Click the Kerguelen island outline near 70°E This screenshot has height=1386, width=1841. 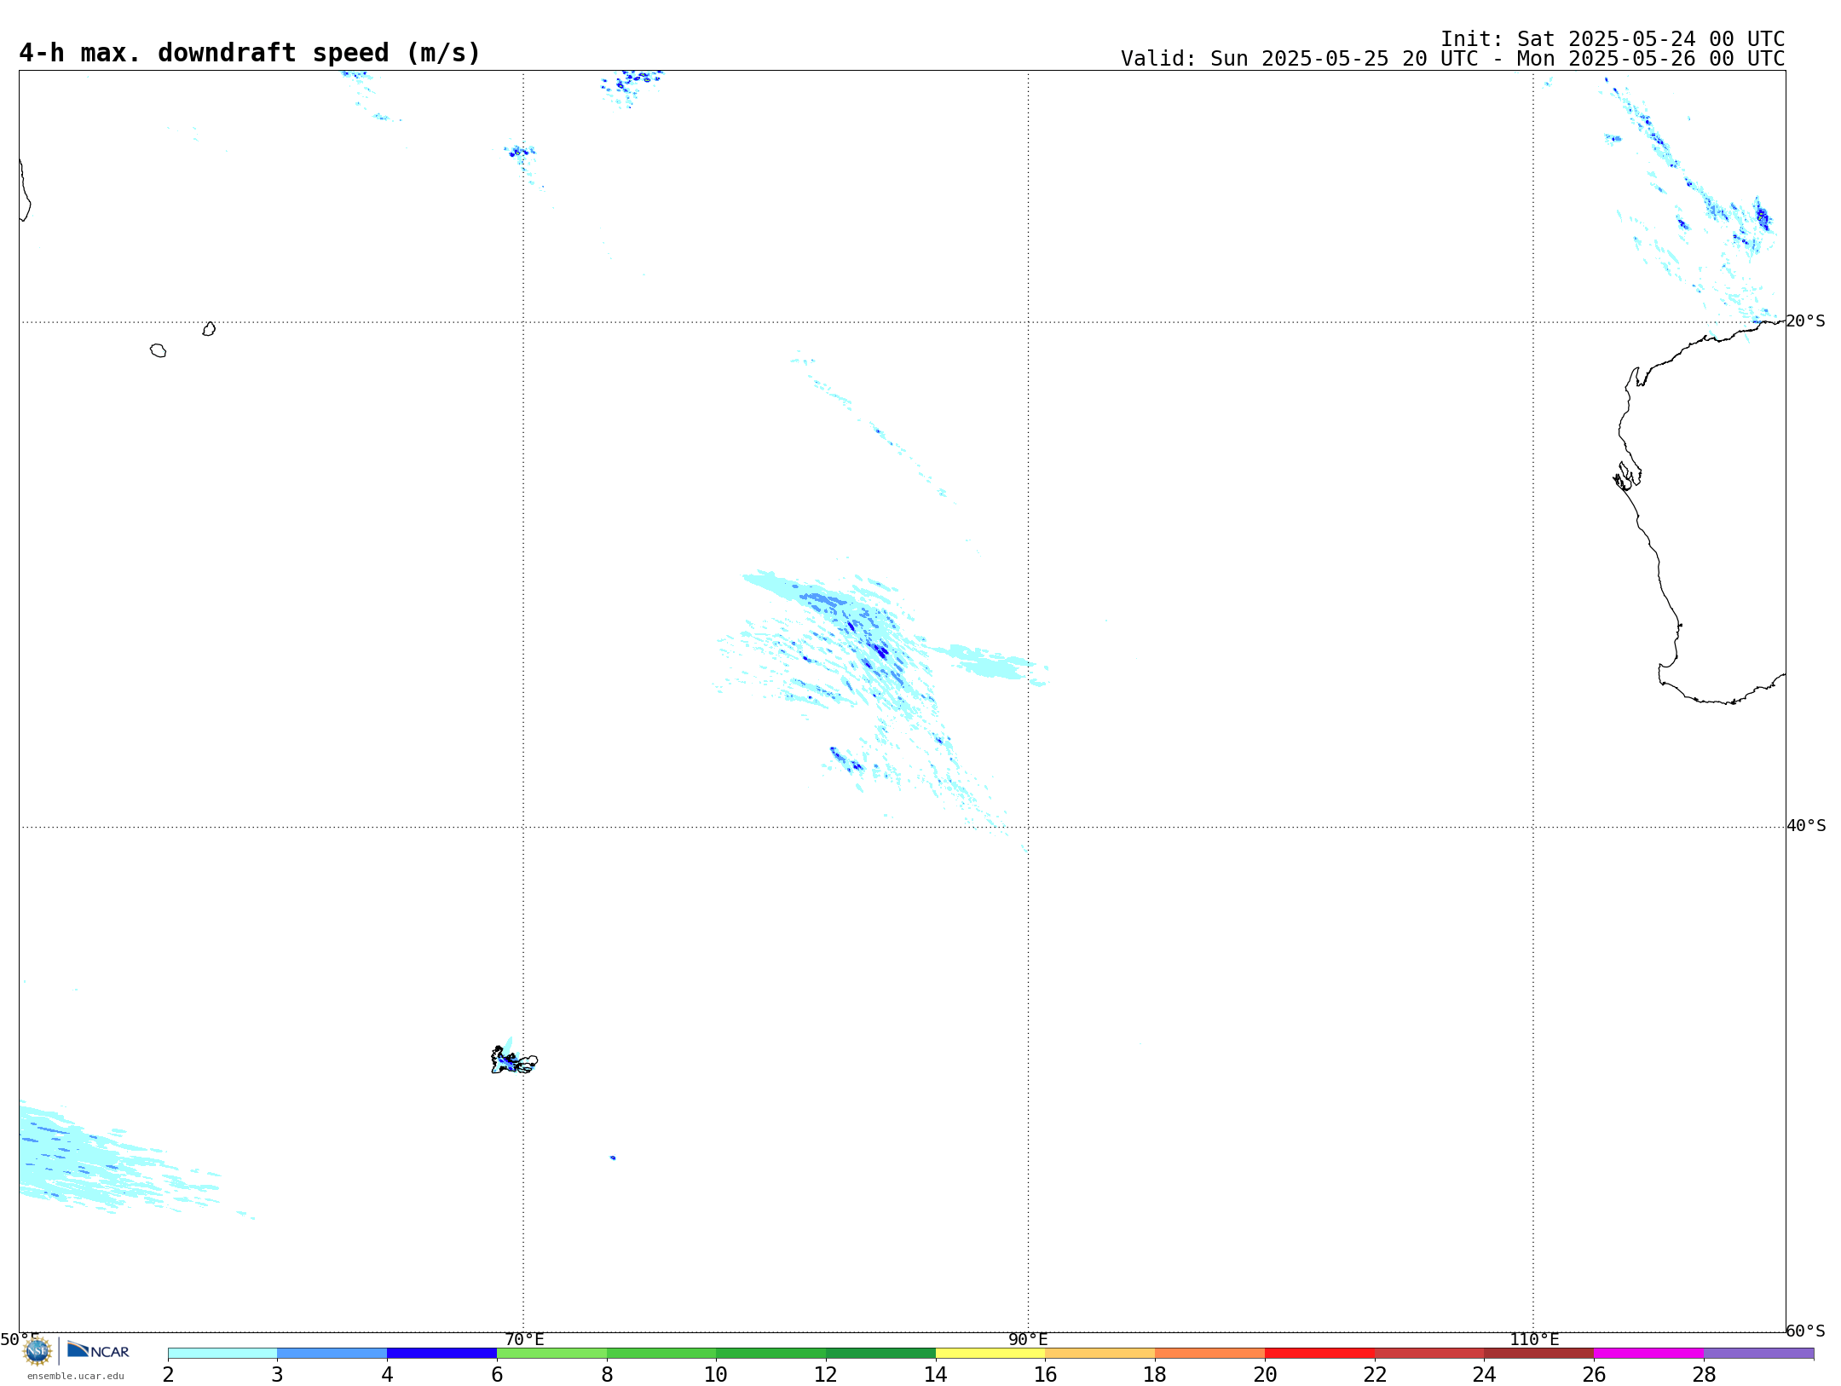click(x=514, y=1060)
